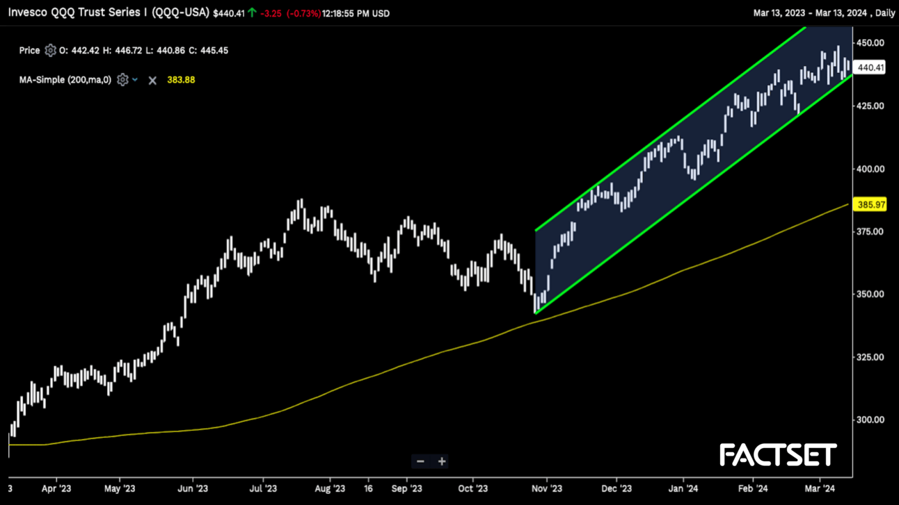Click the 300.00 price axis label
The image size is (899, 505).
coord(871,420)
